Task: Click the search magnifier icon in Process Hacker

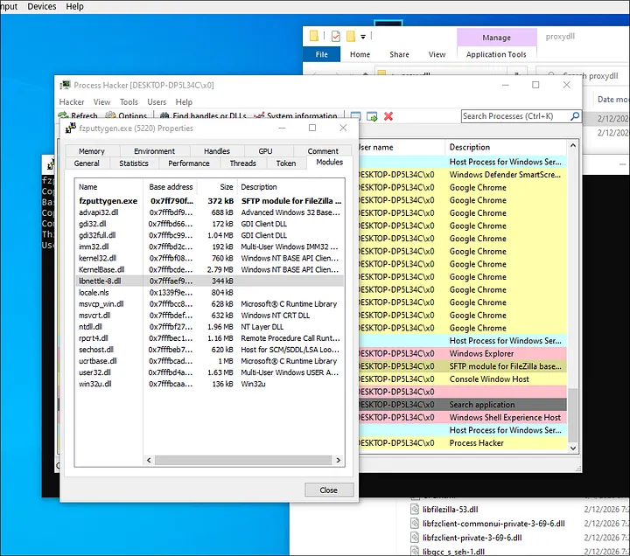Action: (x=575, y=116)
